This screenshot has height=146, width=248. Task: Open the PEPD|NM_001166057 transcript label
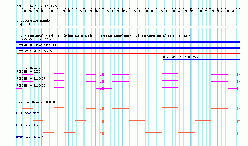31,78
